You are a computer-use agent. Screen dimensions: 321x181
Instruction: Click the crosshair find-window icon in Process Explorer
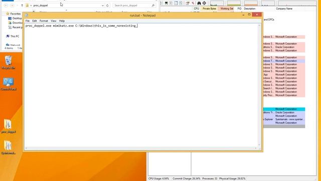click(204, 3)
